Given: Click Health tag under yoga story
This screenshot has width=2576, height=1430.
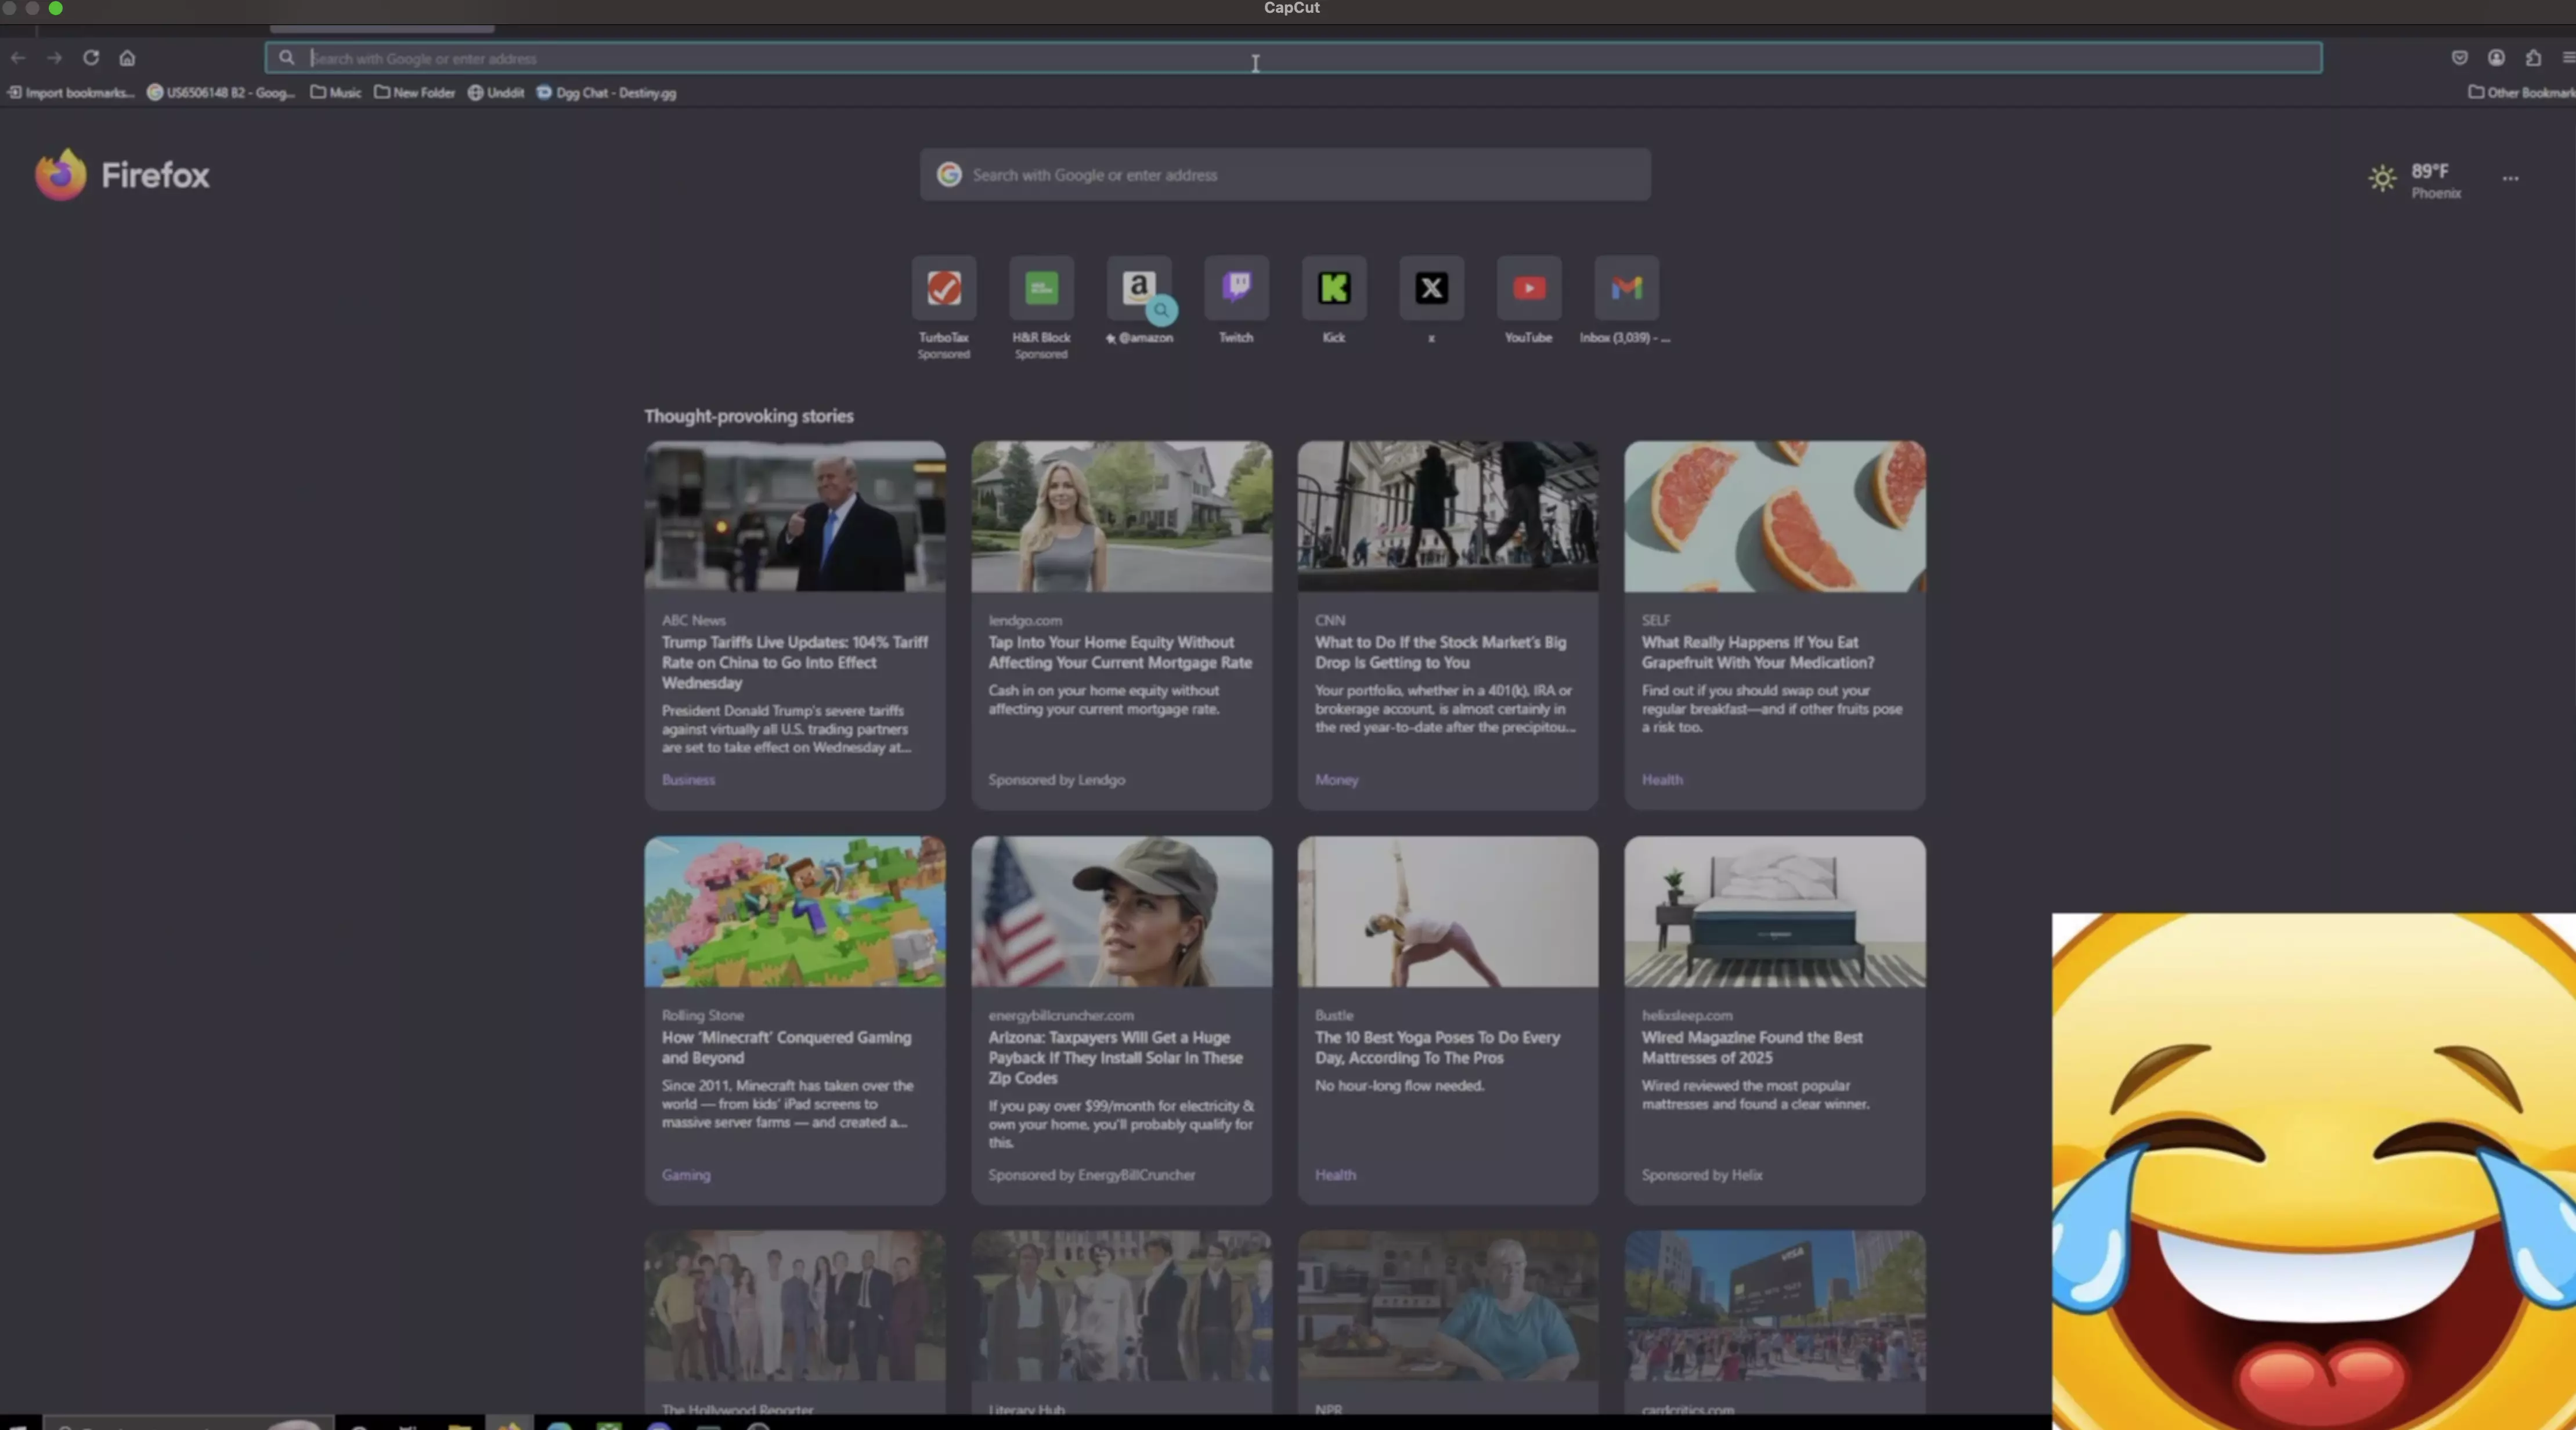Looking at the screenshot, I should [1335, 1175].
